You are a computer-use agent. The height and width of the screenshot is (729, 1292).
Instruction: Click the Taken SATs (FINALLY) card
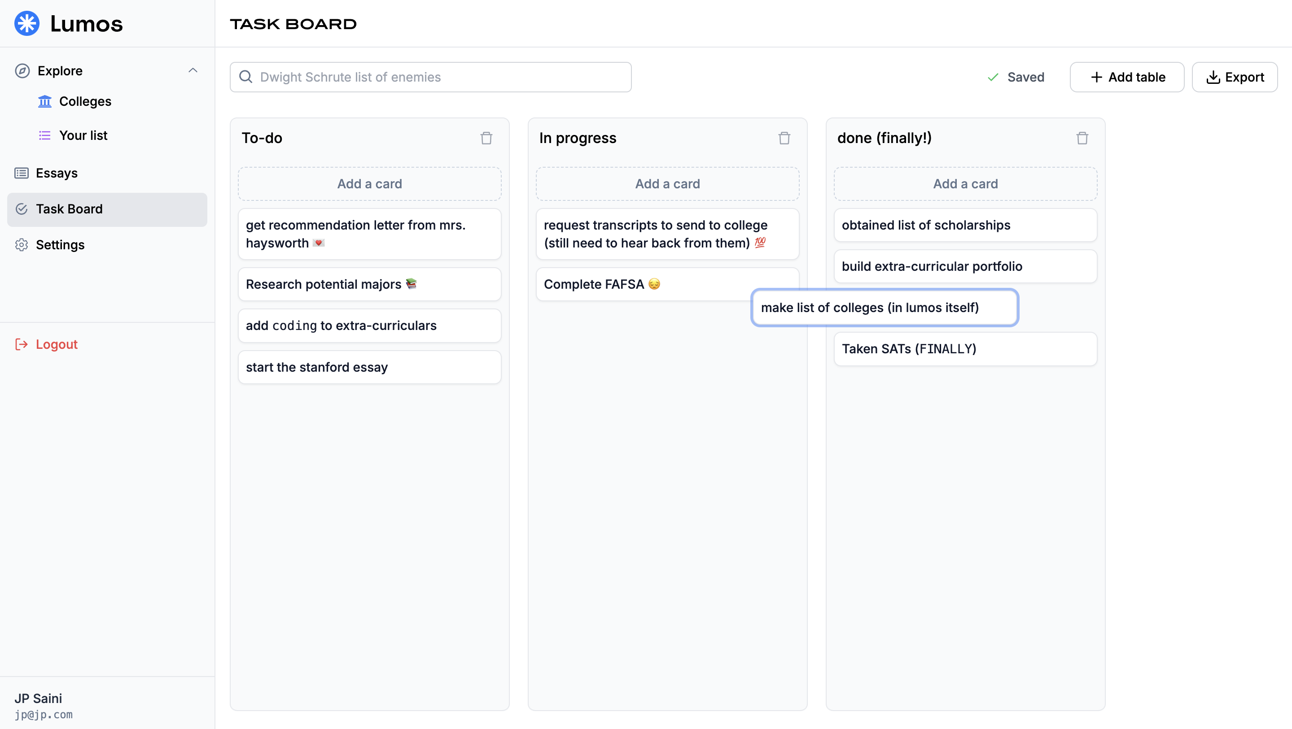pos(965,349)
